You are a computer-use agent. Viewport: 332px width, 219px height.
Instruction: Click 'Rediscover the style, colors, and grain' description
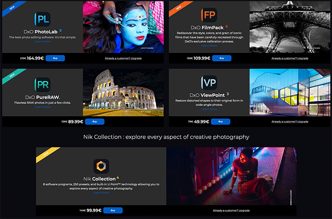tap(209, 37)
